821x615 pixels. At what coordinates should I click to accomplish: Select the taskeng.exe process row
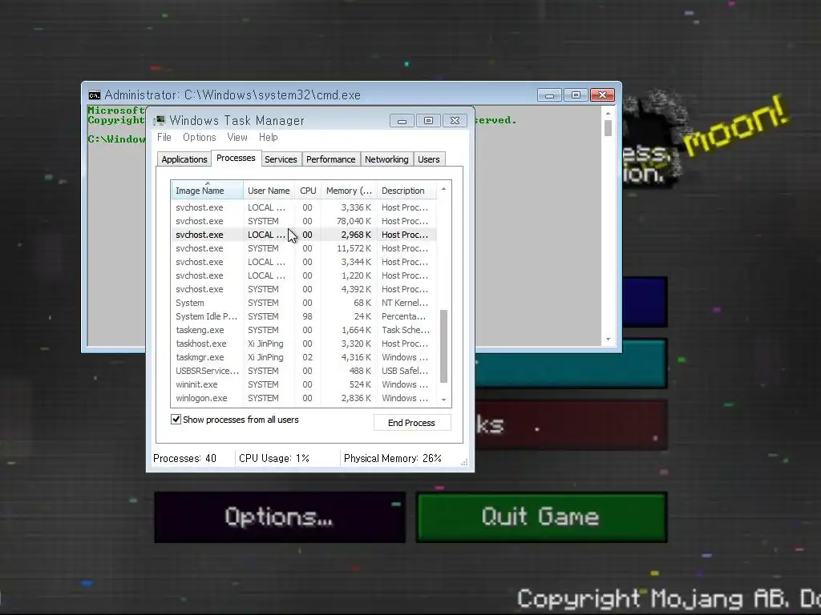click(x=304, y=330)
